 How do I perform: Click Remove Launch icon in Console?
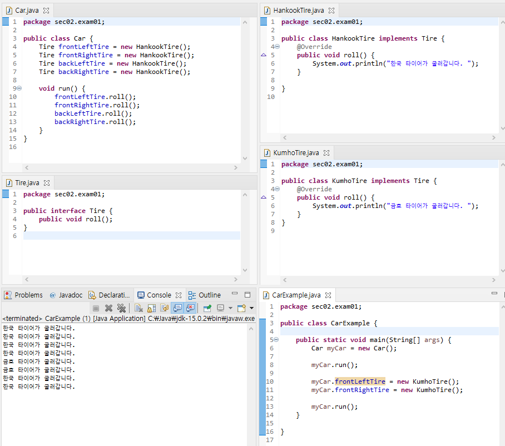pos(108,308)
